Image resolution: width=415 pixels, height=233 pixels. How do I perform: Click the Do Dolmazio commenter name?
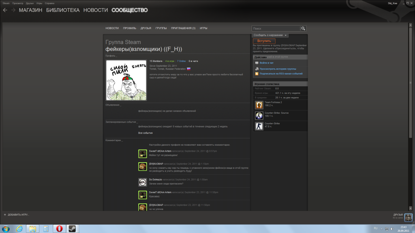click(155, 180)
